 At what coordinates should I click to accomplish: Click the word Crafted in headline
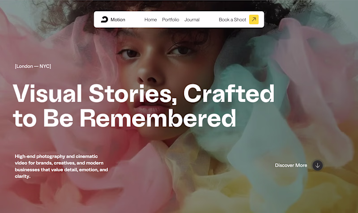click(229, 94)
